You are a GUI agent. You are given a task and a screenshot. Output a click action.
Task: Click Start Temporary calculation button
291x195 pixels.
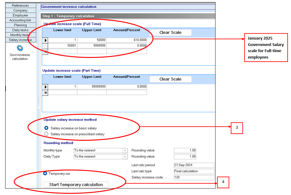[76, 185]
